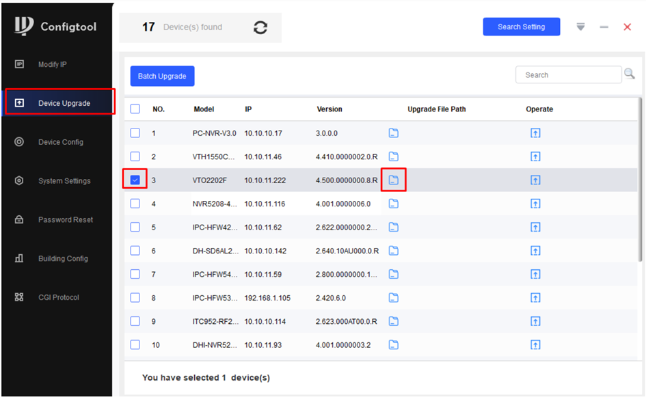
Task: Click upgrade icon for PC-NVR-V3.0 row
Action: click(x=535, y=133)
